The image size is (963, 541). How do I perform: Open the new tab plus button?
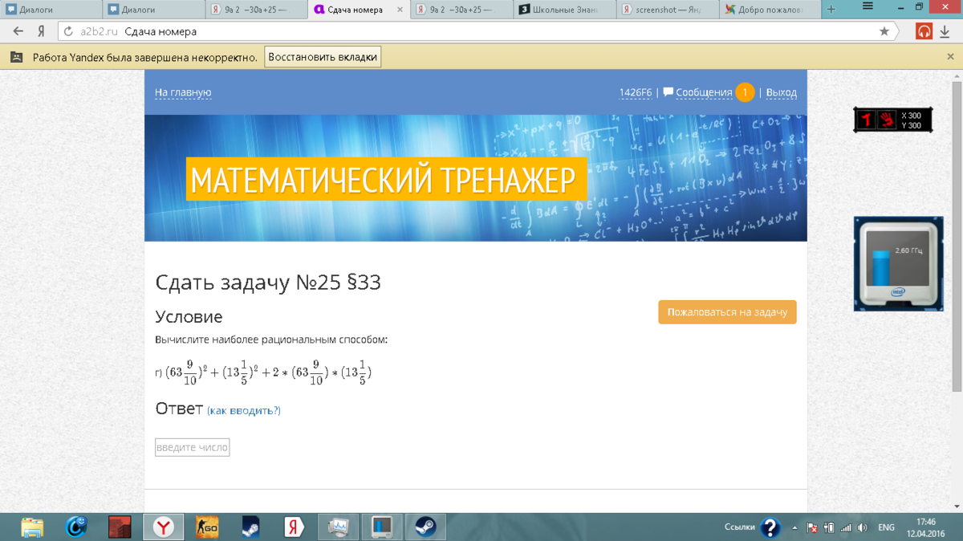coord(831,10)
